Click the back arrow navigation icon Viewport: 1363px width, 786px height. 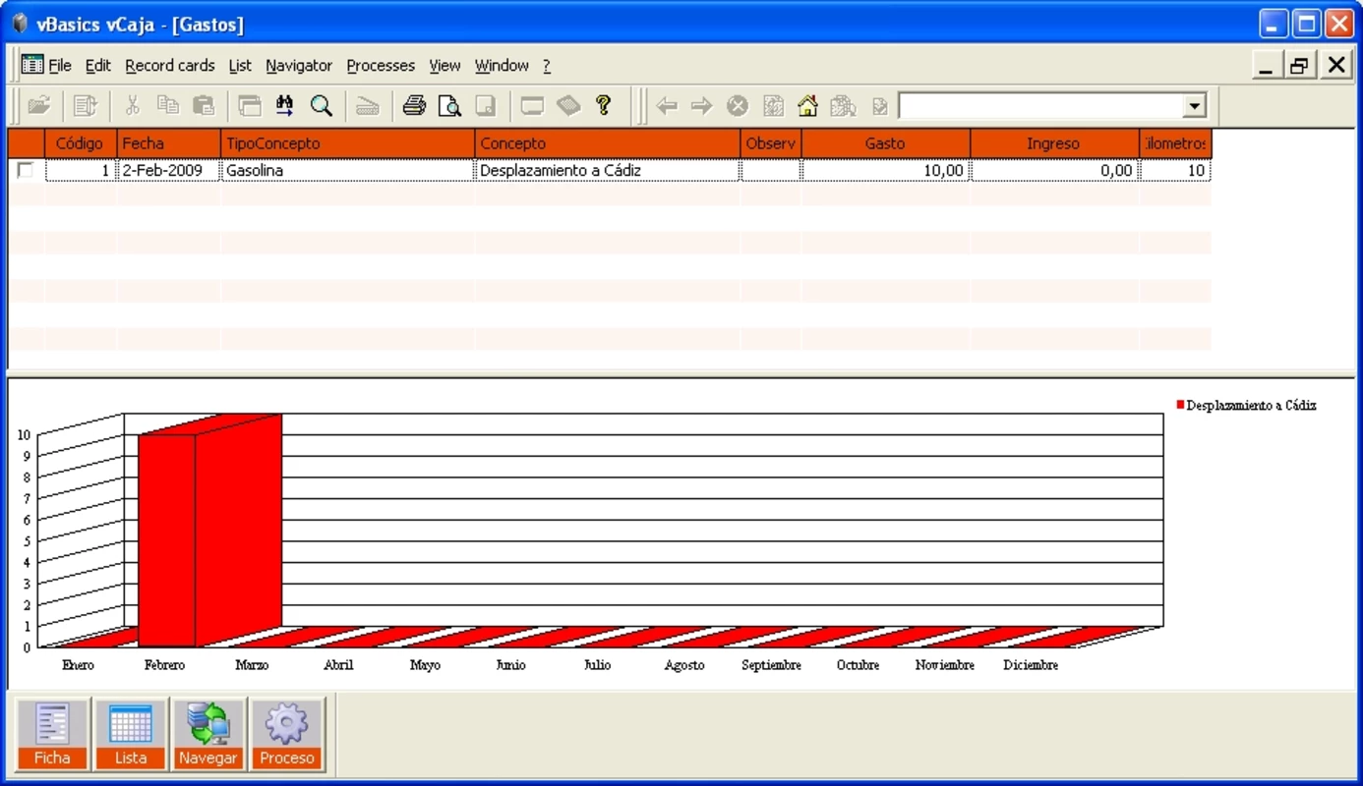[x=667, y=106]
